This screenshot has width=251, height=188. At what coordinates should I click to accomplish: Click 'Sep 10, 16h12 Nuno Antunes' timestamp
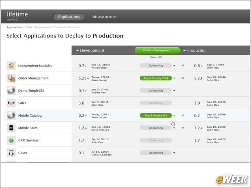101,128
